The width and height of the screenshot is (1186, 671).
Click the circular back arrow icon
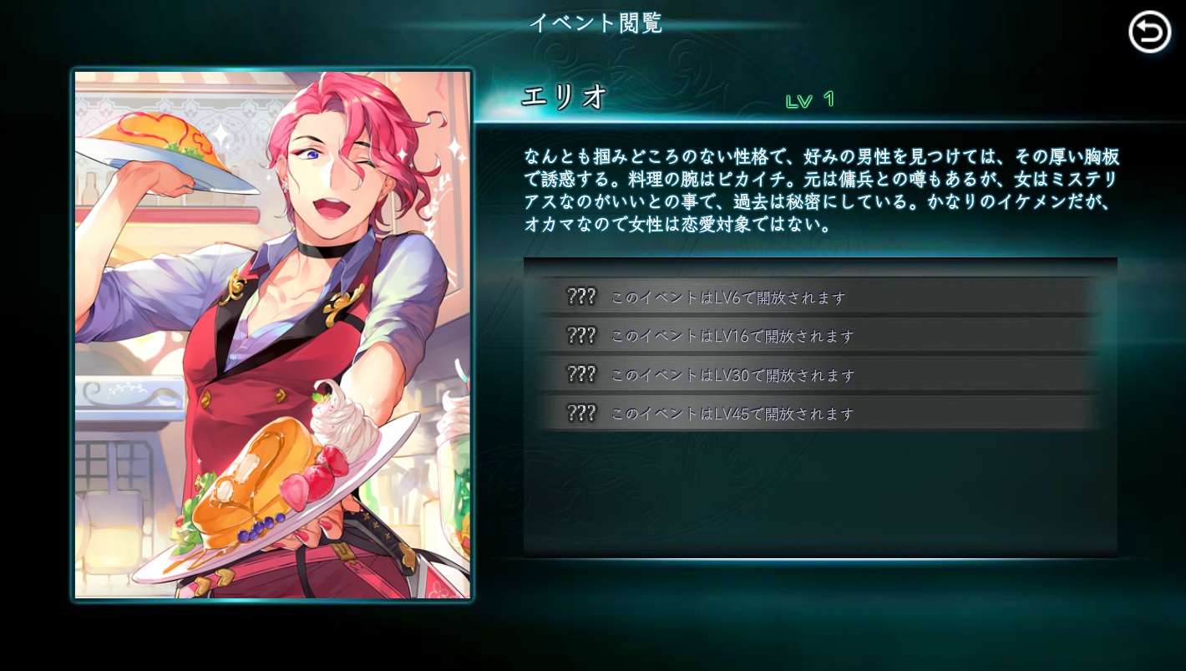pos(1149,33)
